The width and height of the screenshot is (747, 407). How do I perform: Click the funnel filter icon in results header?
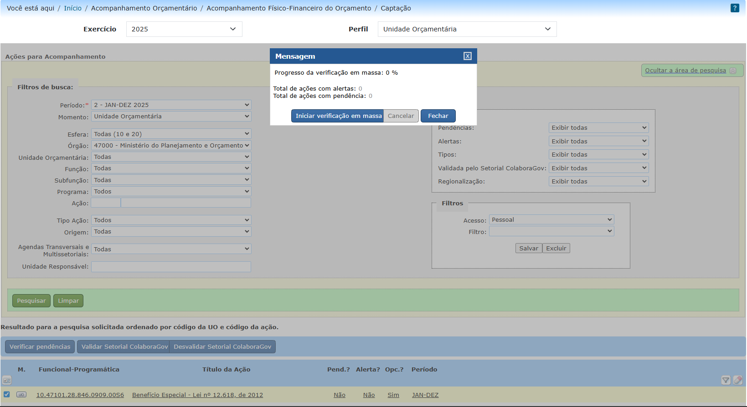pos(726,380)
